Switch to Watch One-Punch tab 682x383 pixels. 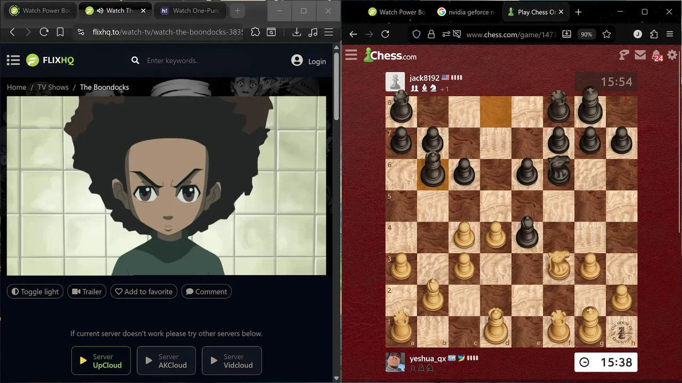coord(189,11)
